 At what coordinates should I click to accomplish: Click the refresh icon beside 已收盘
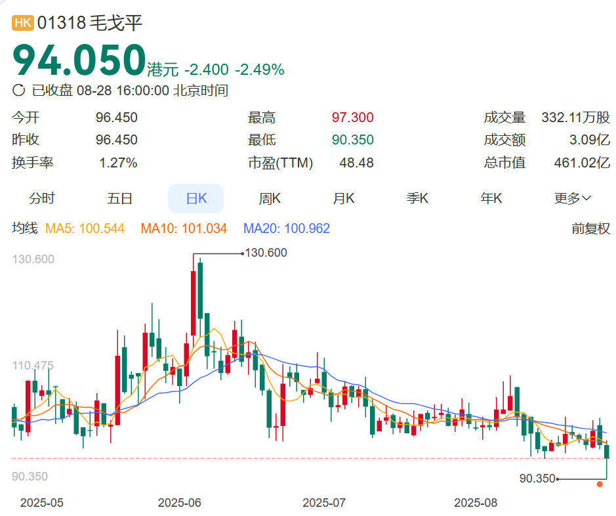pos(19,91)
